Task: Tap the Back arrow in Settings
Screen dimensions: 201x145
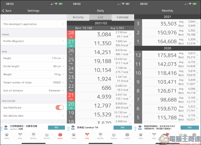Action: (x=3, y=11)
